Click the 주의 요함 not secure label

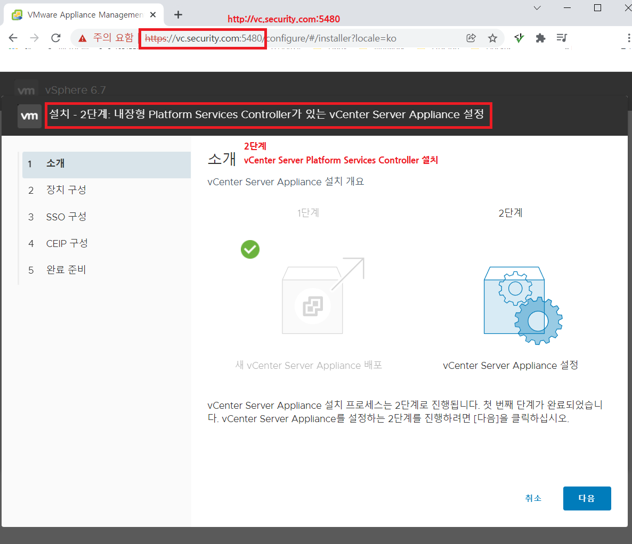coord(114,38)
